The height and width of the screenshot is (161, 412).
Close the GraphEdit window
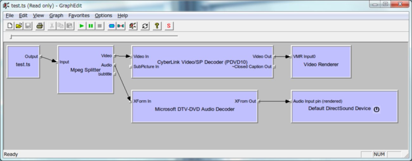click(x=399, y=4)
